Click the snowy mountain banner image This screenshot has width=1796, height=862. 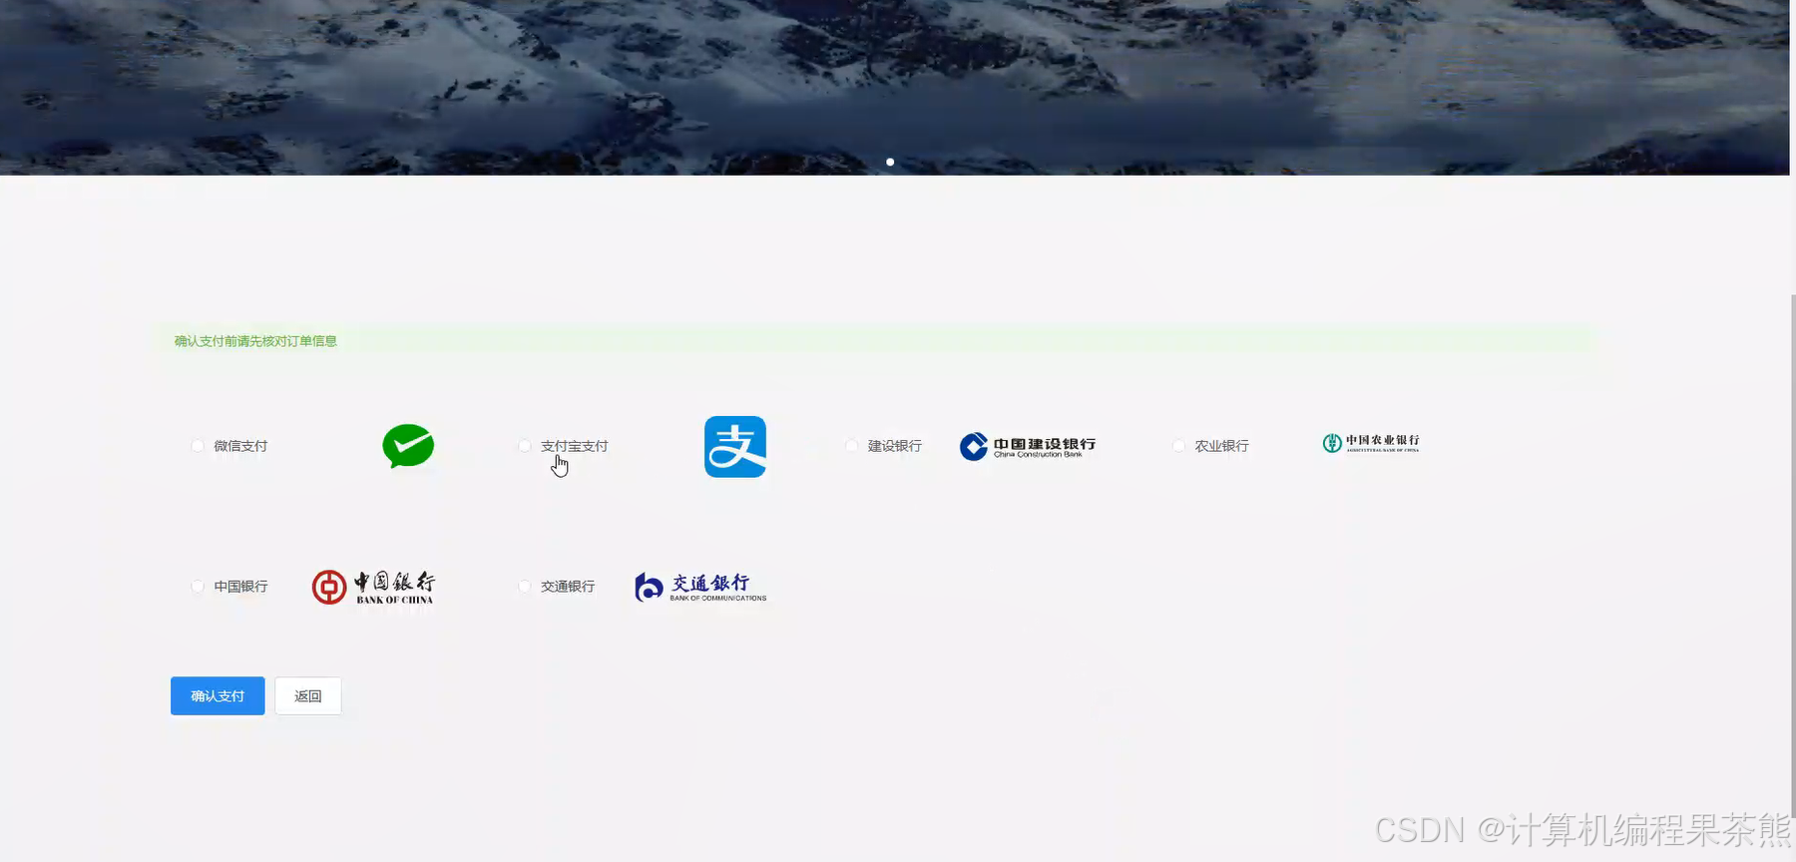[x=894, y=87]
